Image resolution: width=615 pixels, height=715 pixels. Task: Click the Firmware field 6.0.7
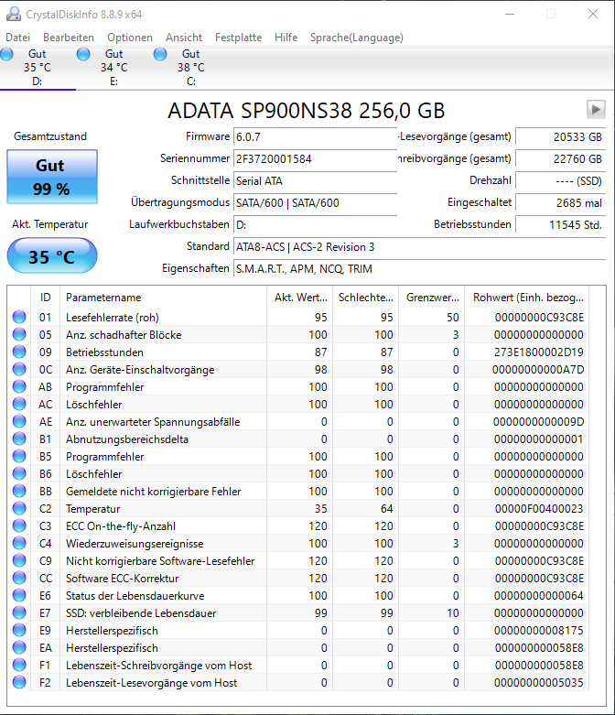[315, 136]
